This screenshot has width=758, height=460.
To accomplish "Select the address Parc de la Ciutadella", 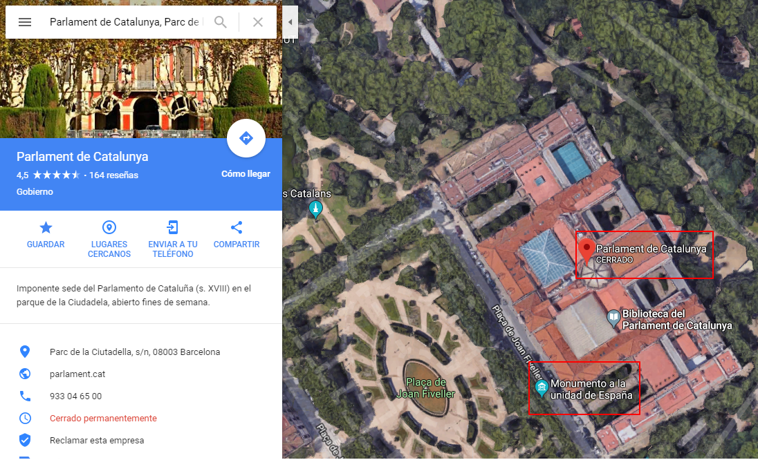I will tap(135, 352).
